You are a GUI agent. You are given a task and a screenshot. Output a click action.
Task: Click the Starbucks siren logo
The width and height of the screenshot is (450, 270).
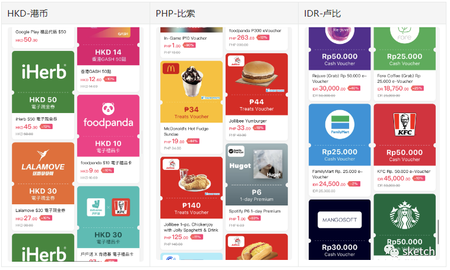point(405,216)
